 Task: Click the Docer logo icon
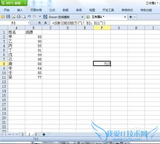click(x=45, y=17)
